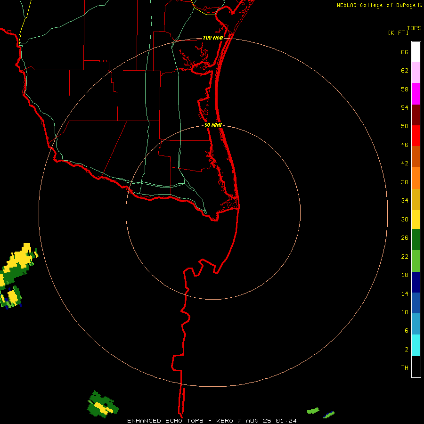The image size is (424, 424).
Task: Click the '34' legend value label
Action: click(405, 201)
